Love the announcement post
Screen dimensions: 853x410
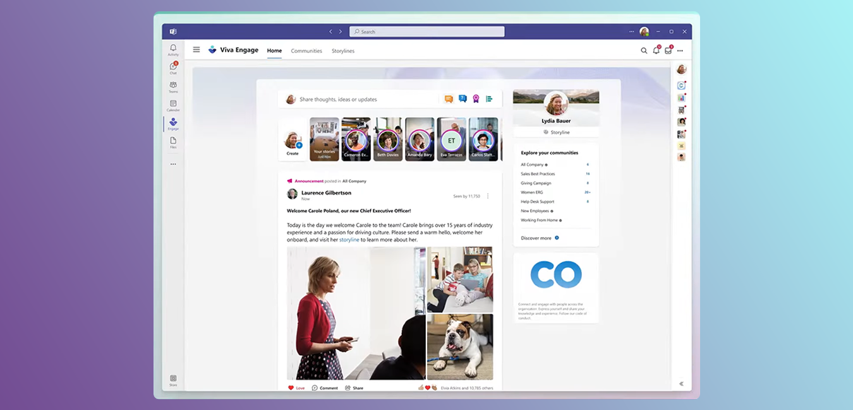coord(296,388)
